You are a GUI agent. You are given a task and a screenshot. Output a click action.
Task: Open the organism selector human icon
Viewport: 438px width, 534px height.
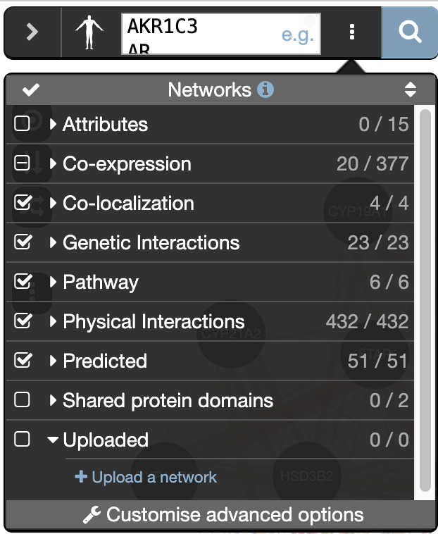pos(89,32)
